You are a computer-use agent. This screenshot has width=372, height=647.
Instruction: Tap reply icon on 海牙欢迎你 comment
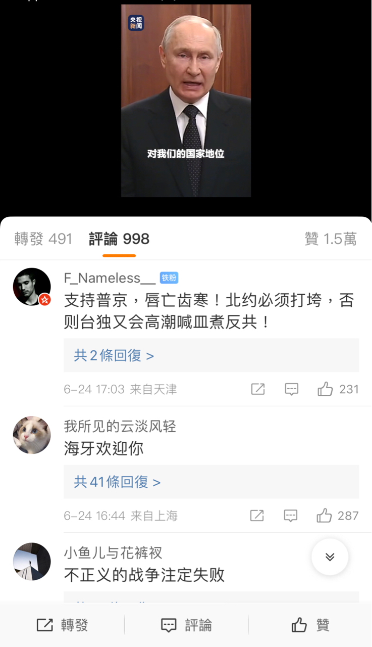point(290,516)
